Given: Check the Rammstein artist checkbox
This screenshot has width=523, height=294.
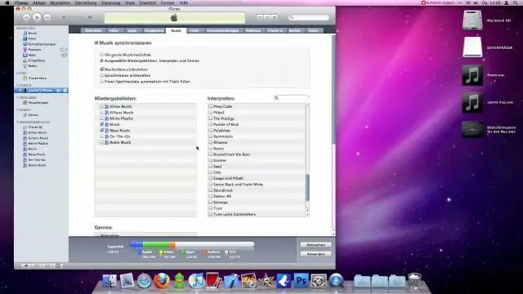Looking at the screenshot, I should [211, 136].
